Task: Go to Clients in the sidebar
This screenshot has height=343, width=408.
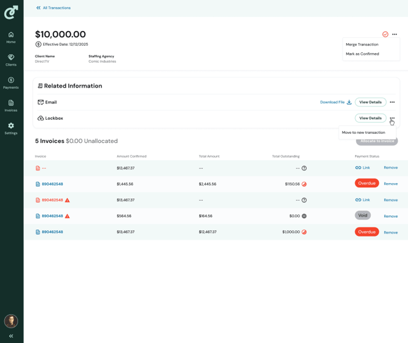Action: 11,60
